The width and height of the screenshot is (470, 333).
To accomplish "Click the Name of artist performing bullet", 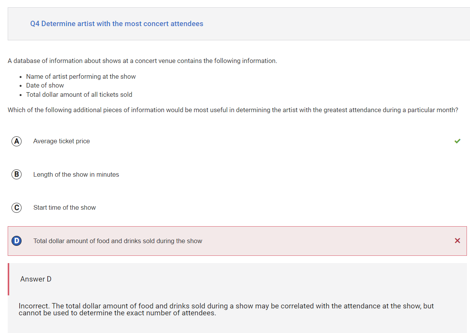I will pos(81,76).
